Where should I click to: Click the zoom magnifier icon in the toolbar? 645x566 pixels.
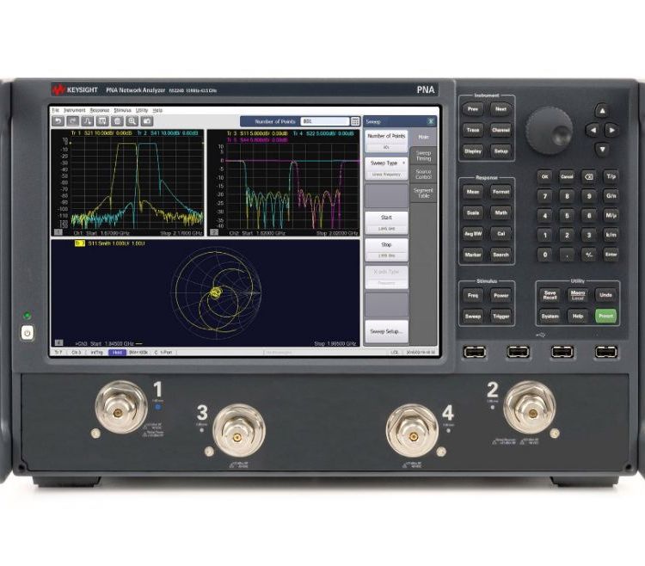pyautogui.click(x=132, y=121)
